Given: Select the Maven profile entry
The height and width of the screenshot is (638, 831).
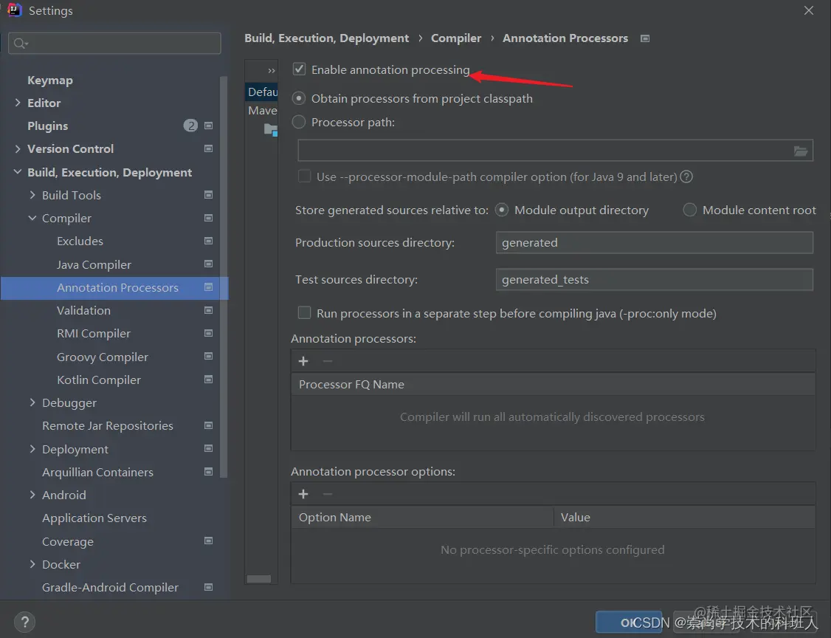Looking at the screenshot, I should pyautogui.click(x=262, y=110).
